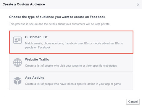This screenshot has width=142, height=107.
Task: Click the 'Match emails, phone numbers' description
Action: (74, 45)
